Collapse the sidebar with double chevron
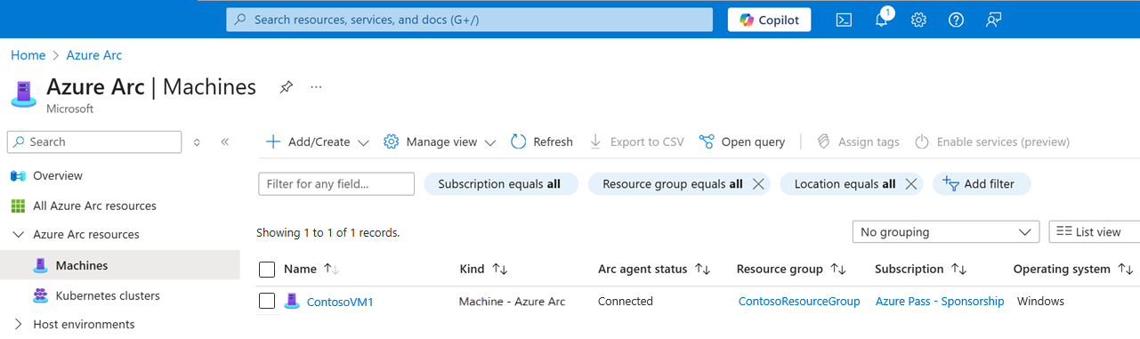Image resolution: width=1140 pixels, height=339 pixels. pyautogui.click(x=225, y=141)
